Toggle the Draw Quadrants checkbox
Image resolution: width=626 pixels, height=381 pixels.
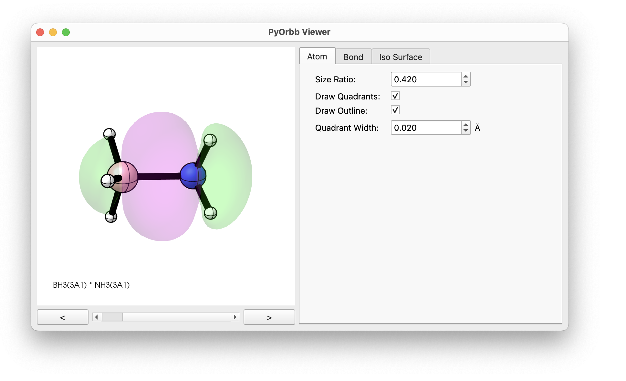pos(395,96)
